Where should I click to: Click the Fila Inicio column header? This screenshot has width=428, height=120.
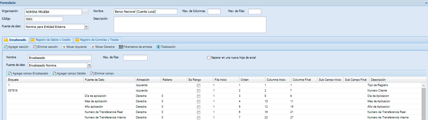(226, 80)
